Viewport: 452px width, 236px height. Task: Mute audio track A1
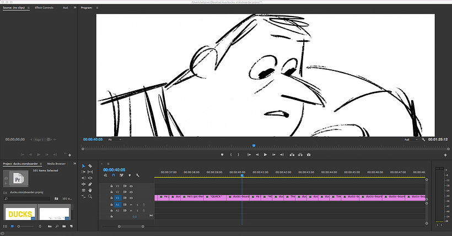[131, 205]
